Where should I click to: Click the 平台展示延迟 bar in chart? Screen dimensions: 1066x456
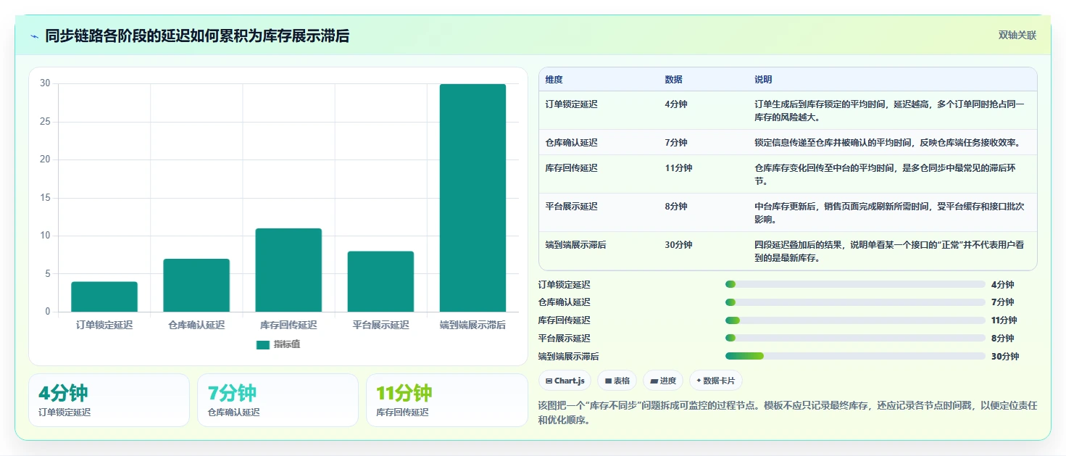tap(380, 281)
